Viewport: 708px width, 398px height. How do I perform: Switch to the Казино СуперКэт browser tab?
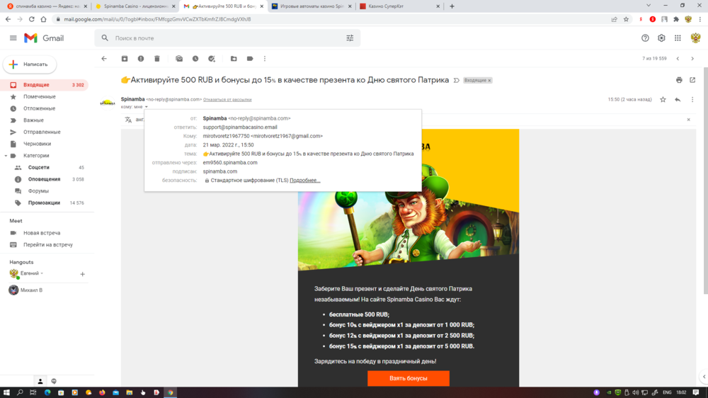pos(396,6)
